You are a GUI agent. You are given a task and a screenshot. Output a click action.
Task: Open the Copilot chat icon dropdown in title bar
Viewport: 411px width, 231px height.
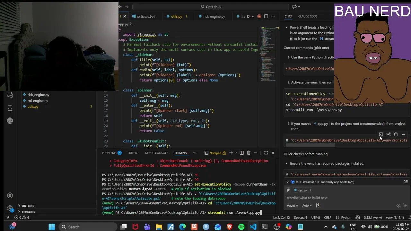click(x=299, y=7)
